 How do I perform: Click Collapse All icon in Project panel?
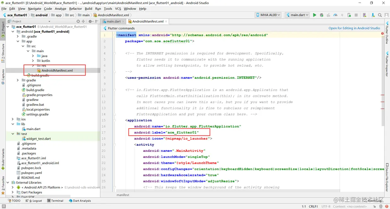[x=83, y=21]
